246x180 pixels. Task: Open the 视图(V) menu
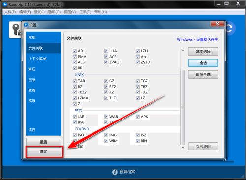click(x=70, y=12)
